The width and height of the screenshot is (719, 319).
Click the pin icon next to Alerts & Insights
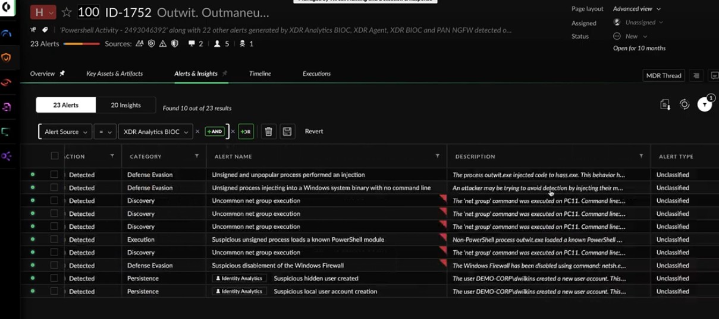pos(225,74)
